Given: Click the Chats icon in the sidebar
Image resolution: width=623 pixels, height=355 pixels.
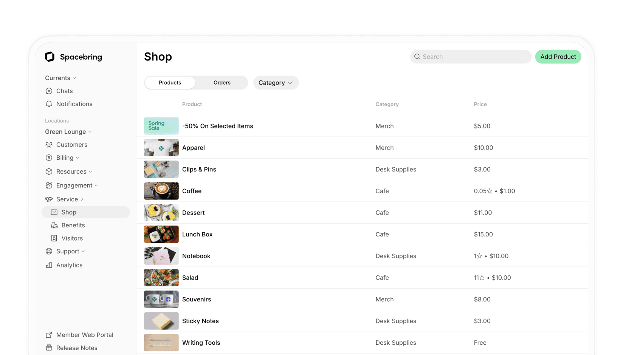Looking at the screenshot, I should pos(49,91).
